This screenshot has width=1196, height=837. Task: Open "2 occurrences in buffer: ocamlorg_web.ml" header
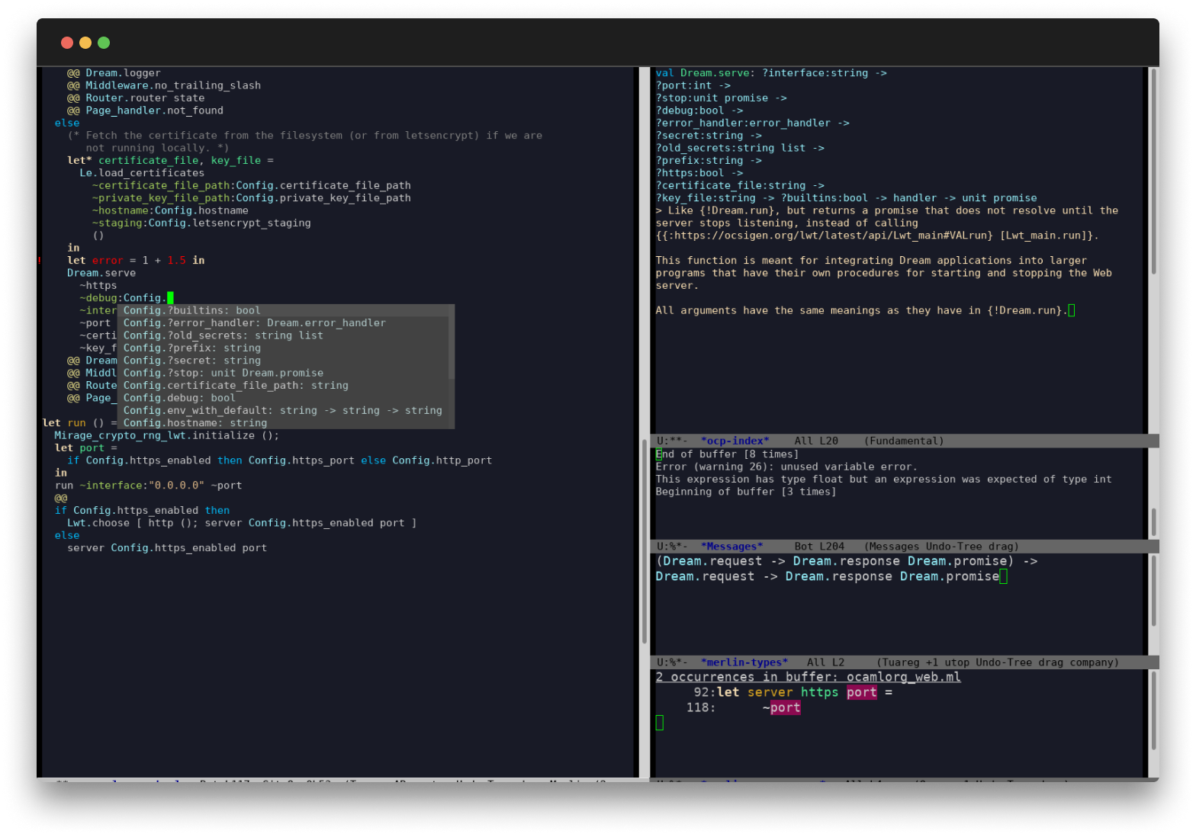tap(809, 677)
